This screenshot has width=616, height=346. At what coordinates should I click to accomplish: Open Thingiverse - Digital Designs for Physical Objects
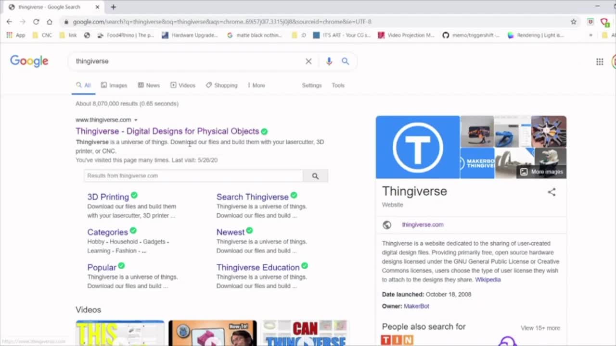coord(167,131)
